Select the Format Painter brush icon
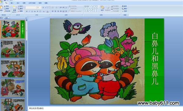The image size is (183, 111). 5,11
